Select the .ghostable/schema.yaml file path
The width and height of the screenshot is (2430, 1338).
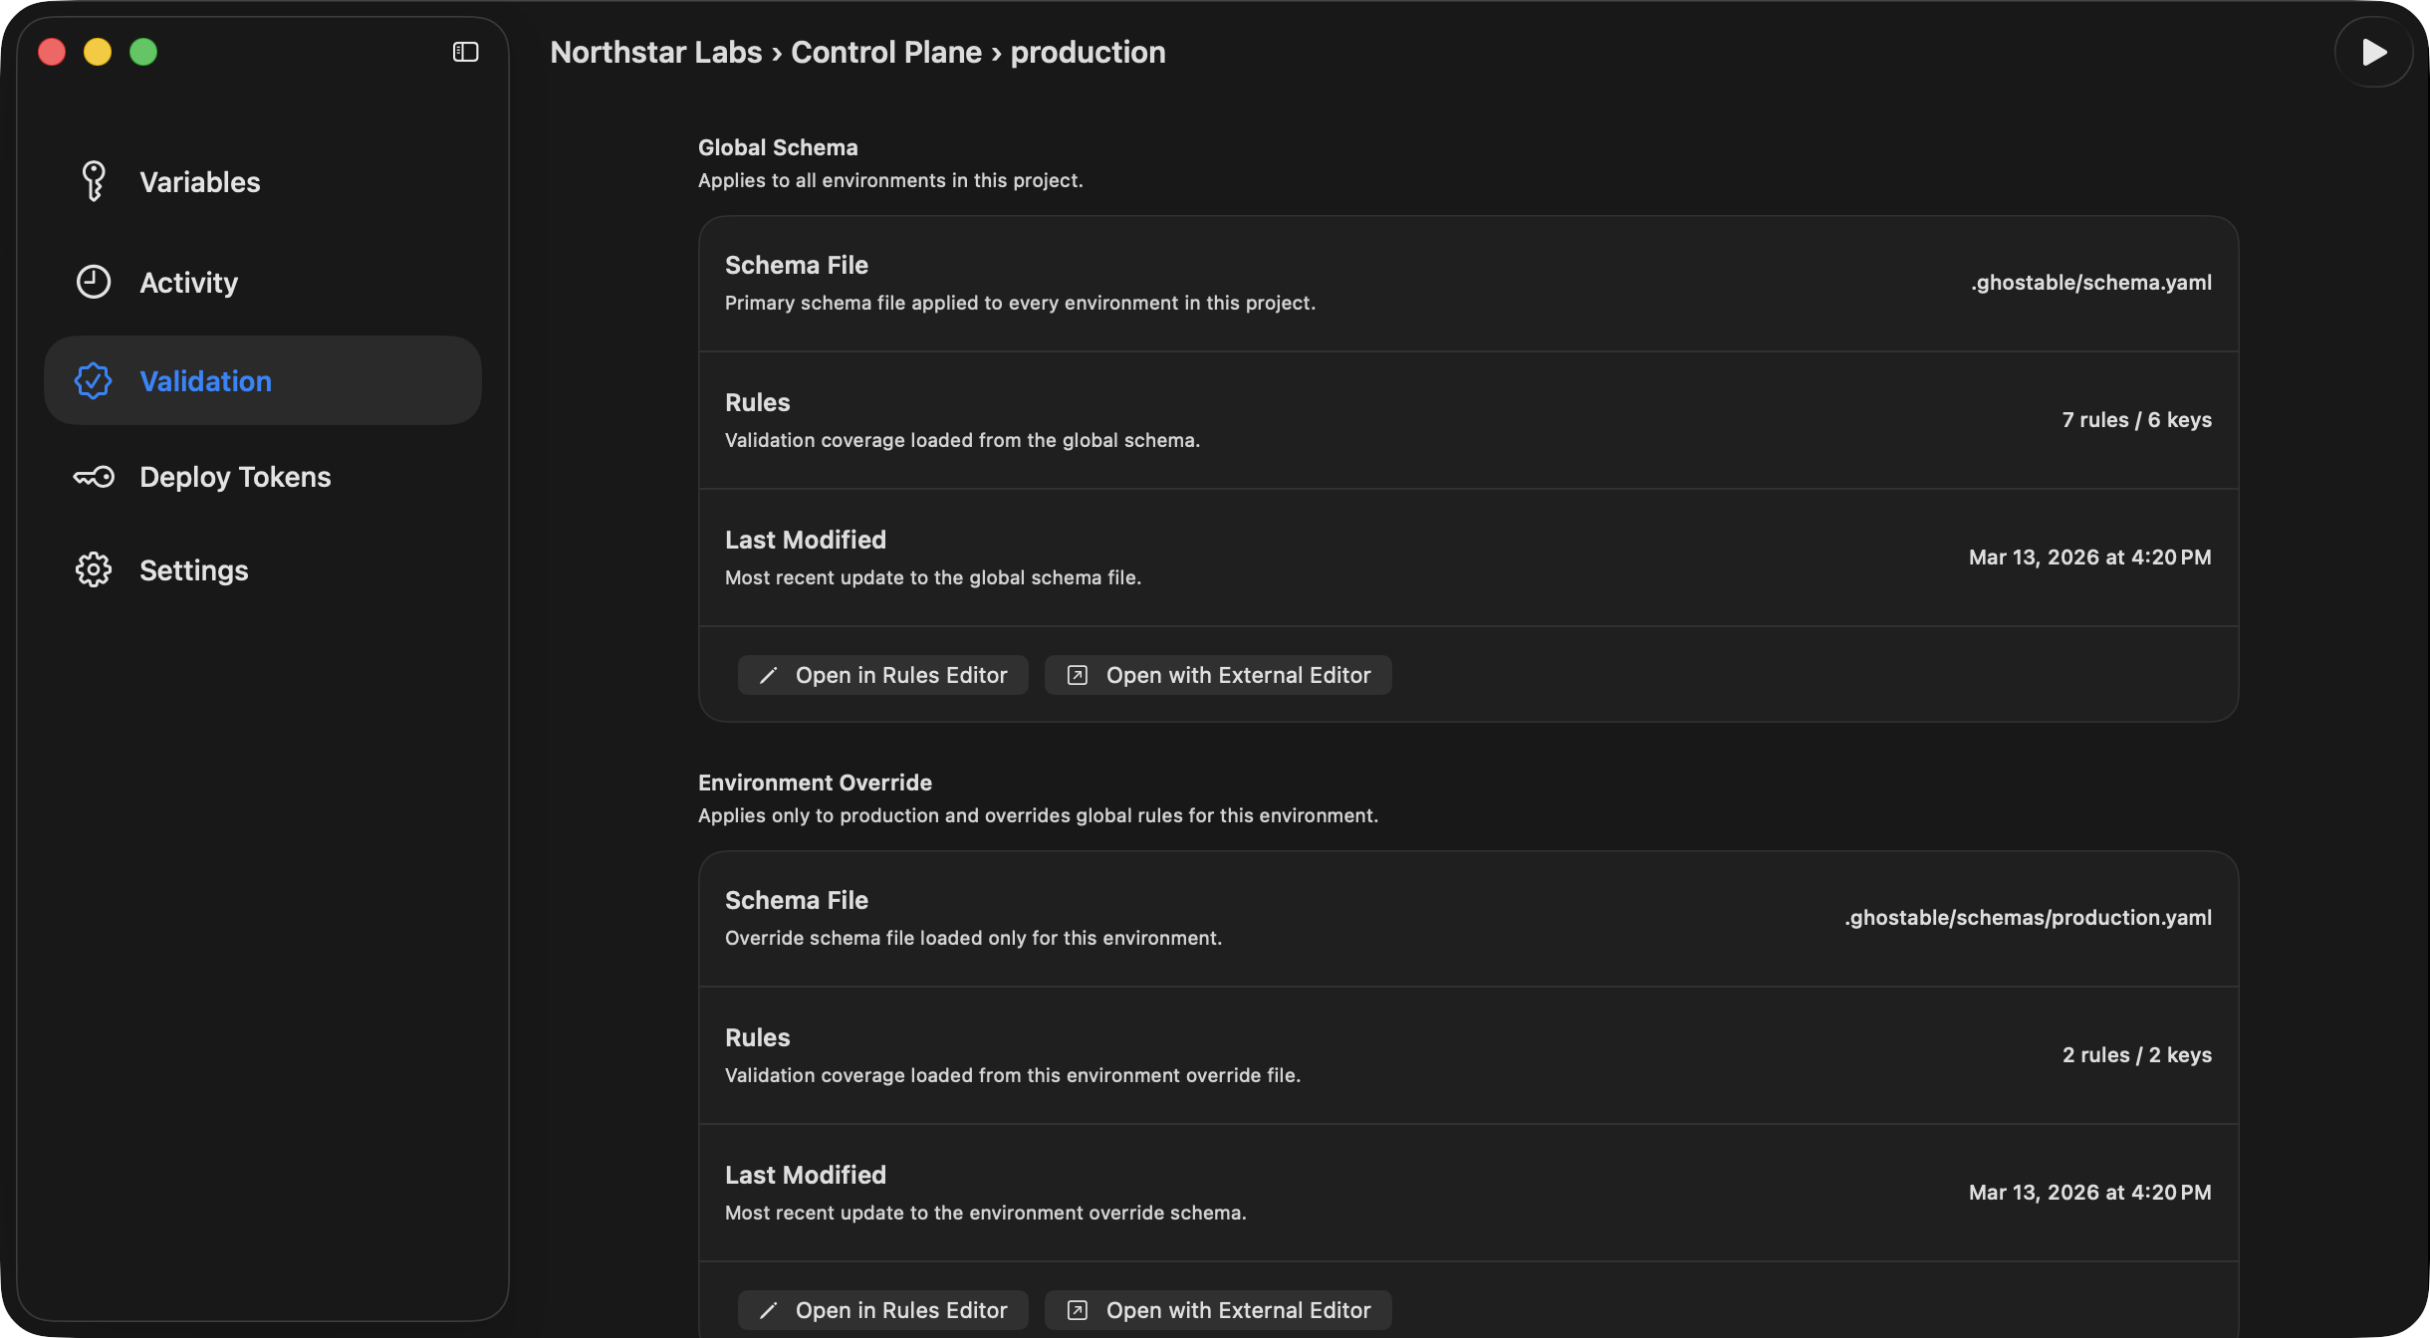2091,282
